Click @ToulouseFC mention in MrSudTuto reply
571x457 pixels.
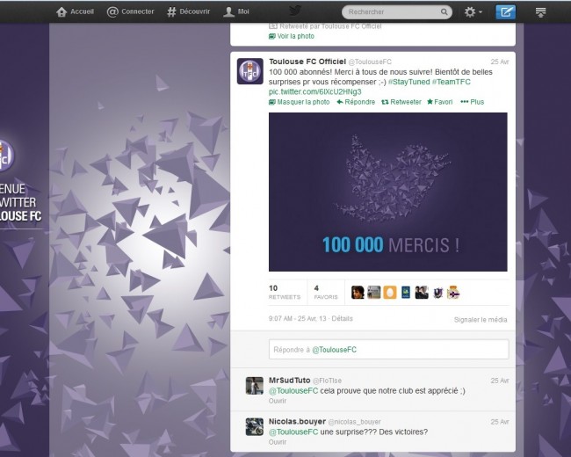[x=293, y=391]
